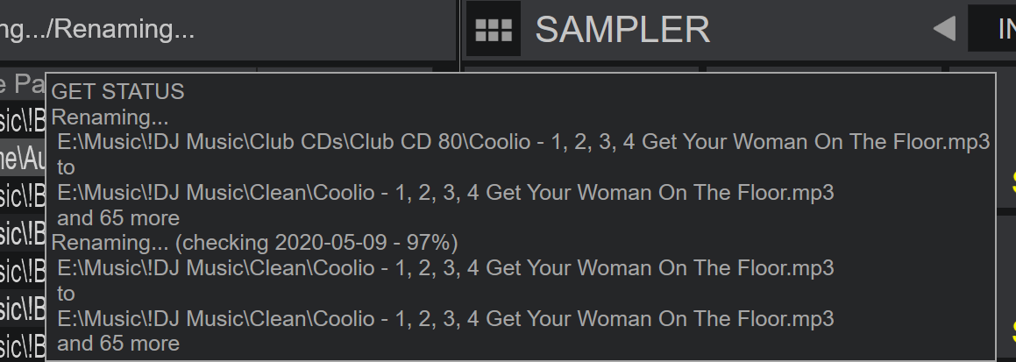
Task: Click the left triangle arrow beside the IN box
Action: tap(944, 29)
